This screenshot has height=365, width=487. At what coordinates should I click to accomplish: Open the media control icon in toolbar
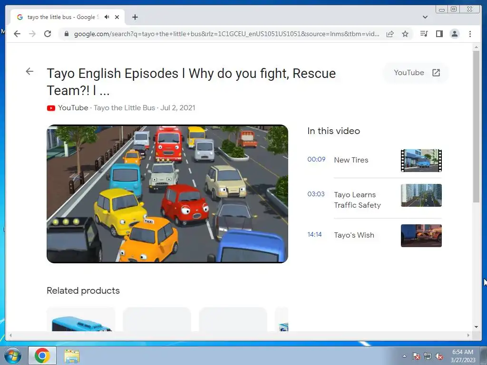click(424, 34)
